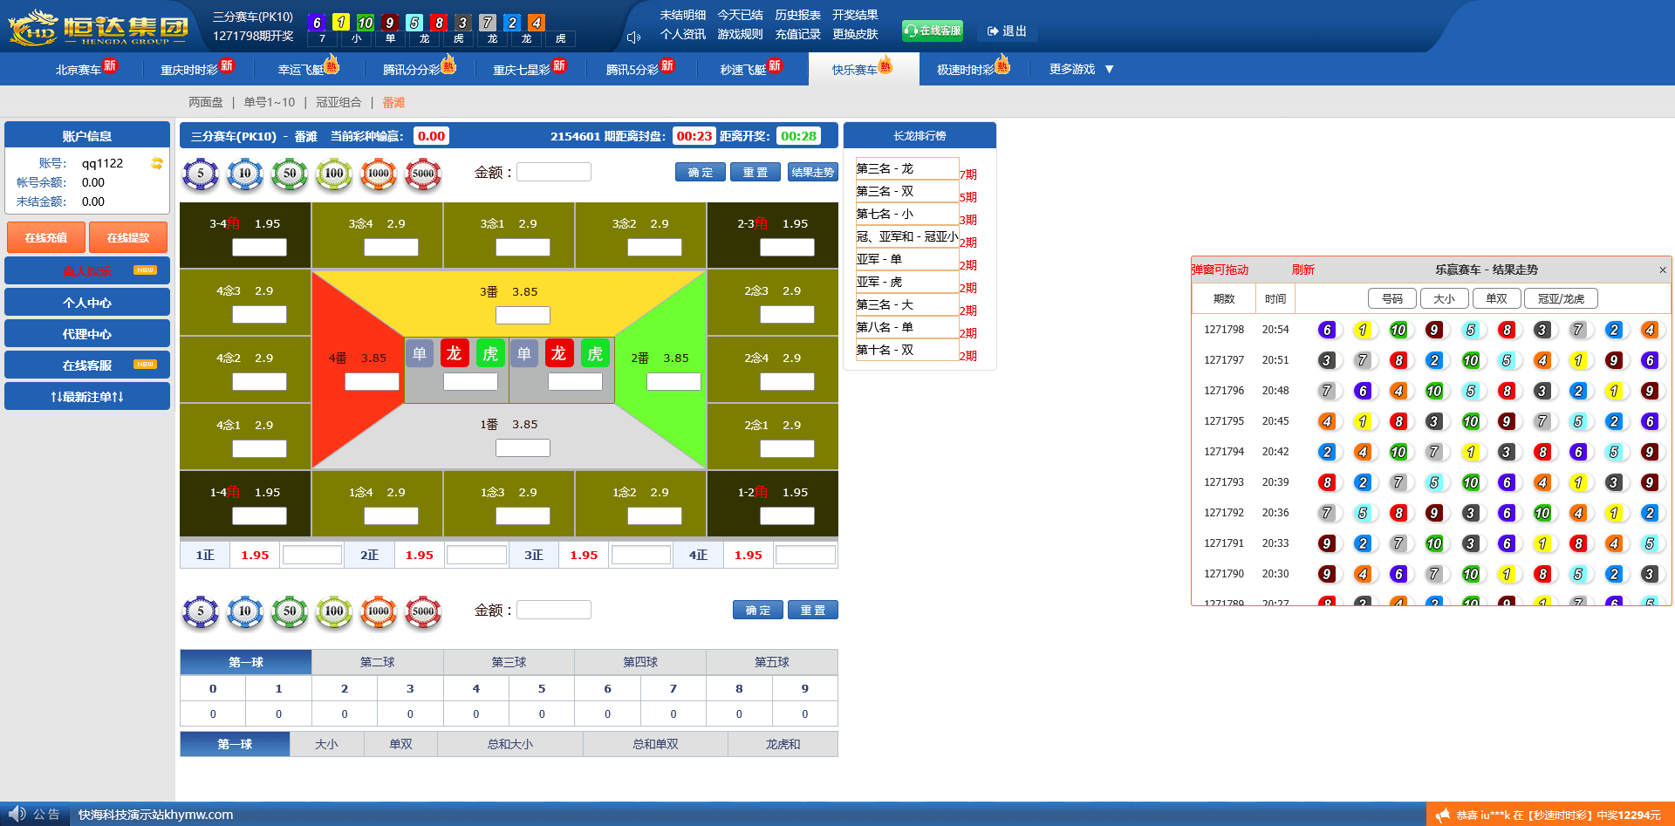Viewport: 1675px width, 826px height.
Task: Pick the top 5000 betting chip
Action: 423,174
